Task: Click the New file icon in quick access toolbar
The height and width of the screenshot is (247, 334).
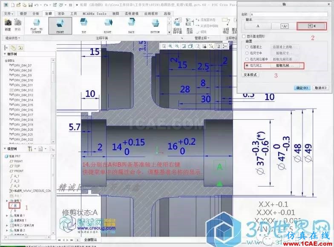Action: [x=13, y=5]
